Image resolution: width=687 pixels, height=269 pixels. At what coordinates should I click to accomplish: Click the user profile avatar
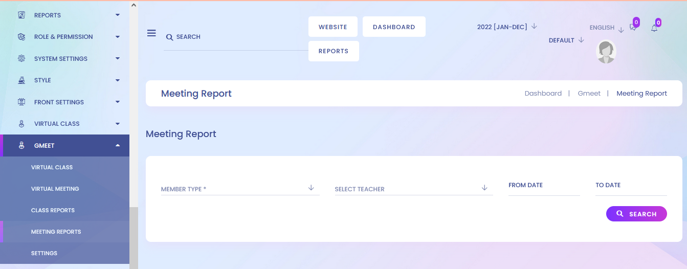606,52
